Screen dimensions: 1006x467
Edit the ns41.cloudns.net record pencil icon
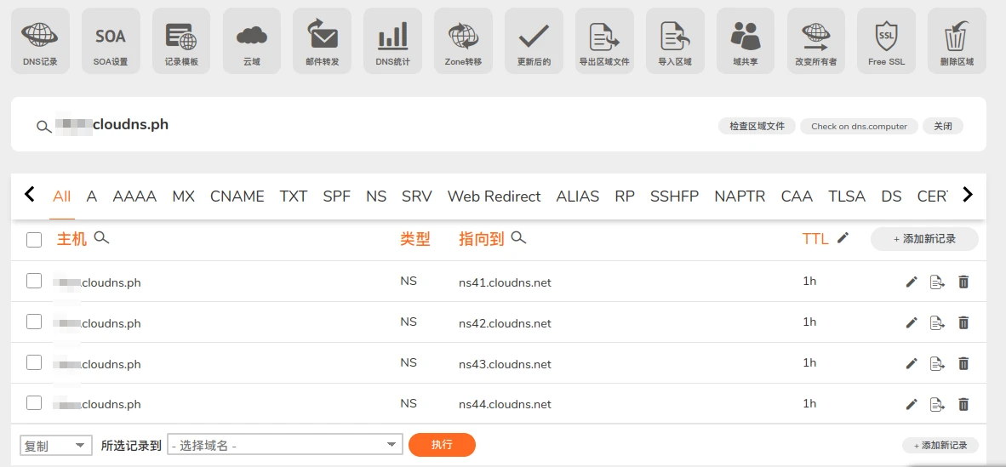[912, 282]
